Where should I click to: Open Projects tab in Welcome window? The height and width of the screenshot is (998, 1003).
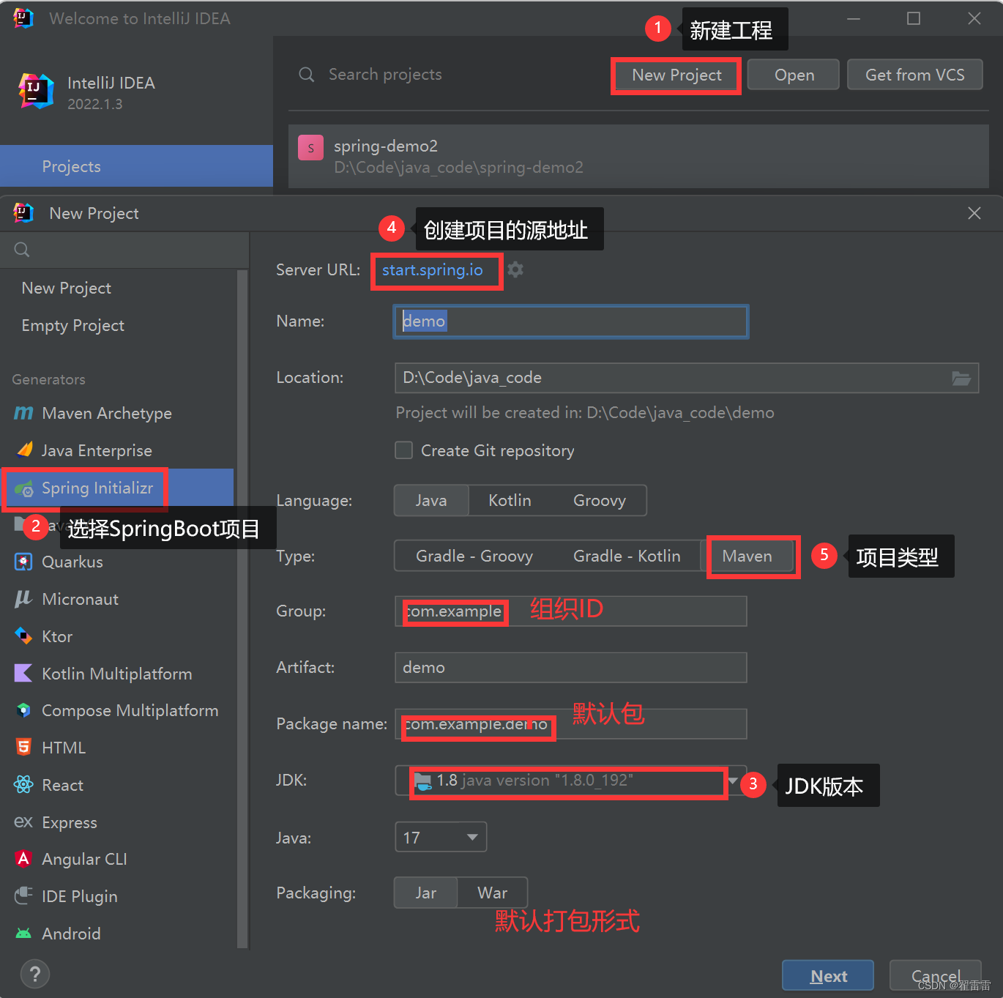tap(136, 166)
